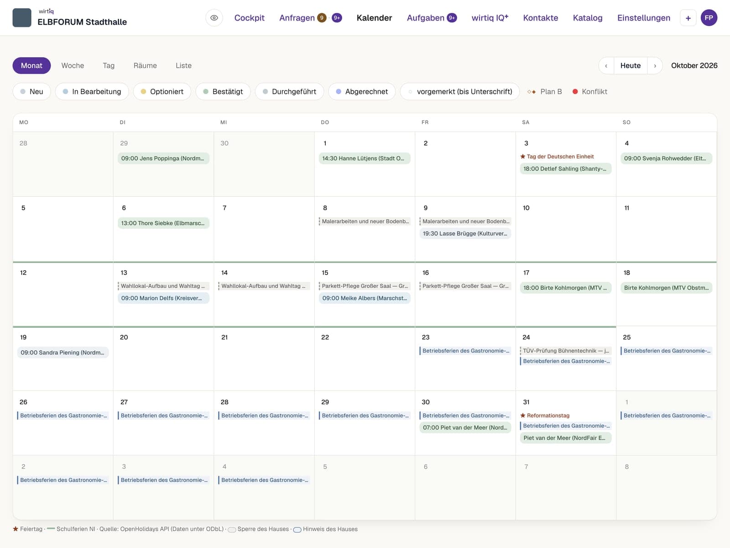Go to previous month arrow
The height and width of the screenshot is (548, 730).
click(606, 66)
